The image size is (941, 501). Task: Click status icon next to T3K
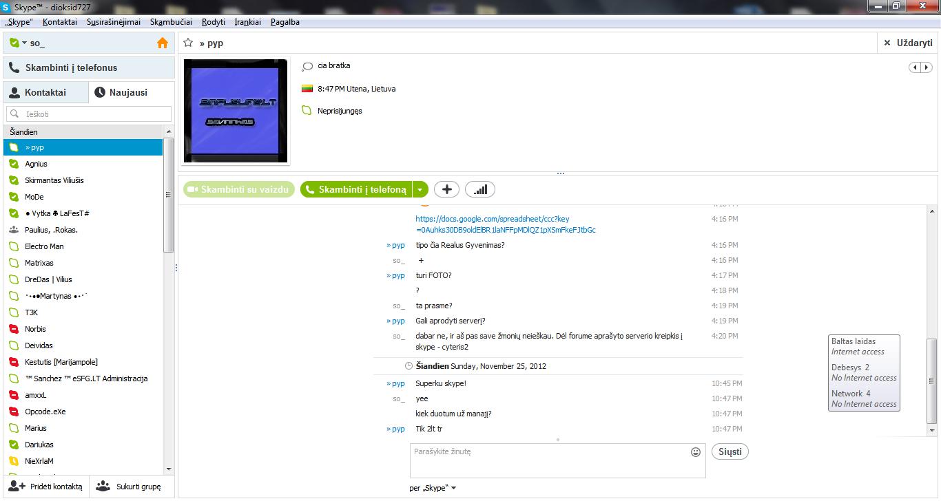click(x=14, y=312)
